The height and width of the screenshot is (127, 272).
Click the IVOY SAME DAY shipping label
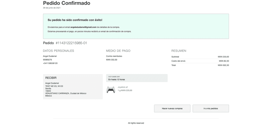click(114, 77)
